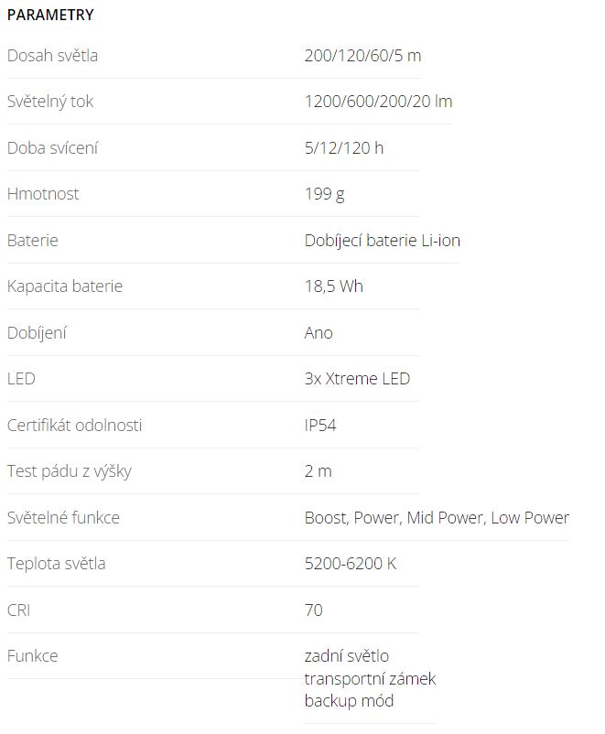Click the IP54 certificate value
Image resolution: width=605 pixels, height=734 pixels.
(x=321, y=426)
